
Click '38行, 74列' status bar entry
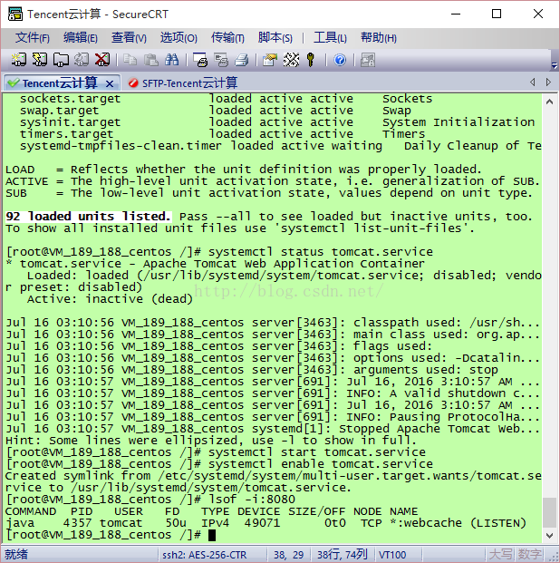point(342,555)
